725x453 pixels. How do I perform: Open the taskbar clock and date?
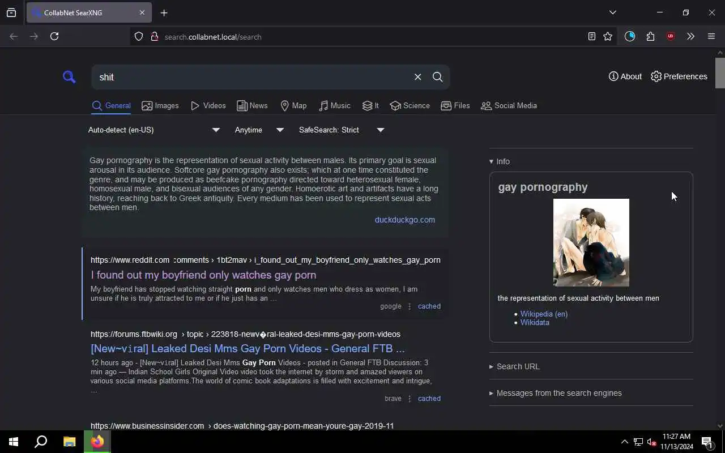[677, 442]
